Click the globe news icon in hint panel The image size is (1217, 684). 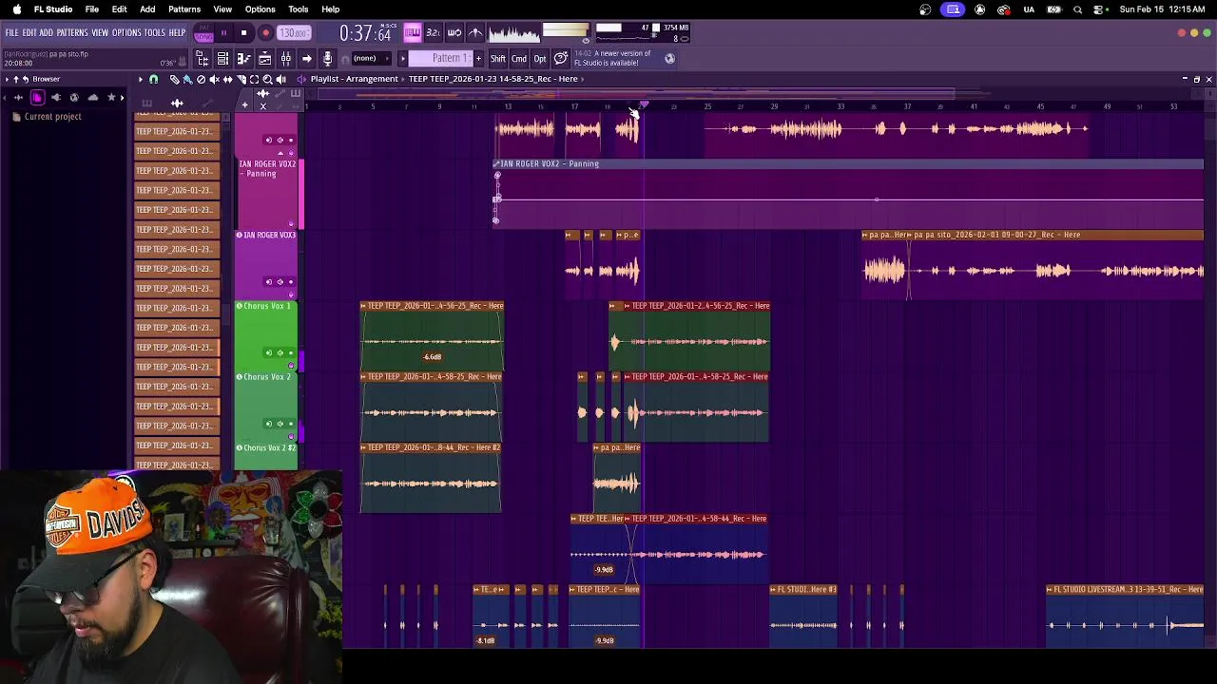click(x=669, y=58)
